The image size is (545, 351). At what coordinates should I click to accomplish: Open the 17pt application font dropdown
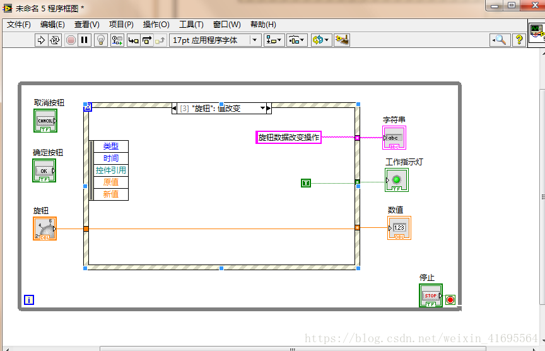tap(215, 40)
